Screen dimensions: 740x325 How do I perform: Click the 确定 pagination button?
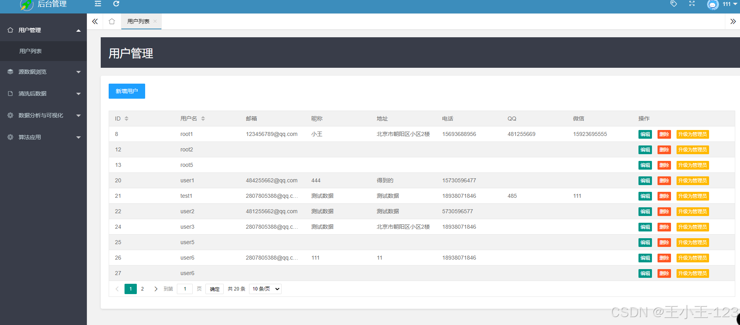[x=215, y=289]
